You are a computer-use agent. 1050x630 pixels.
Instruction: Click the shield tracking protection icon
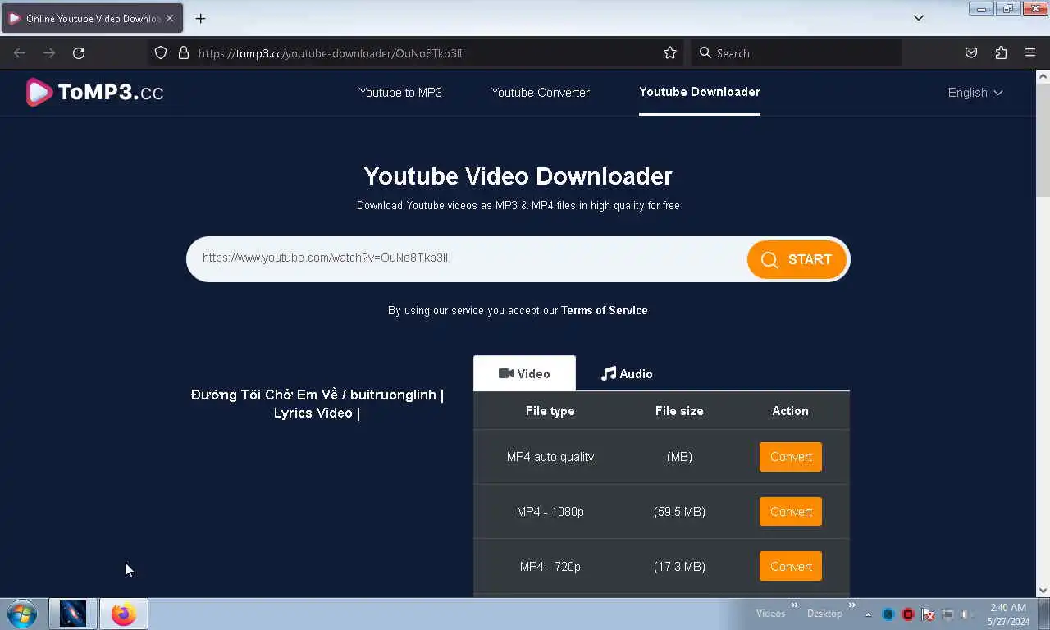point(161,52)
